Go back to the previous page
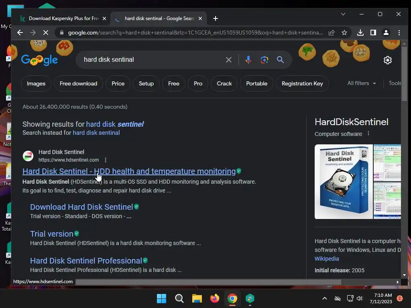This screenshot has height=308, width=411. [20, 32]
